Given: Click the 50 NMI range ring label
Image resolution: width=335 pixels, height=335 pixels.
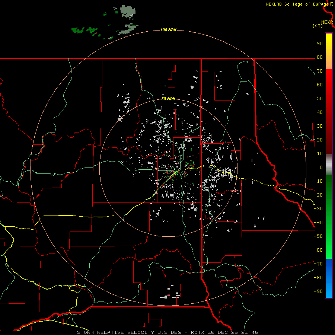Looking at the screenshot, I should (168, 99).
